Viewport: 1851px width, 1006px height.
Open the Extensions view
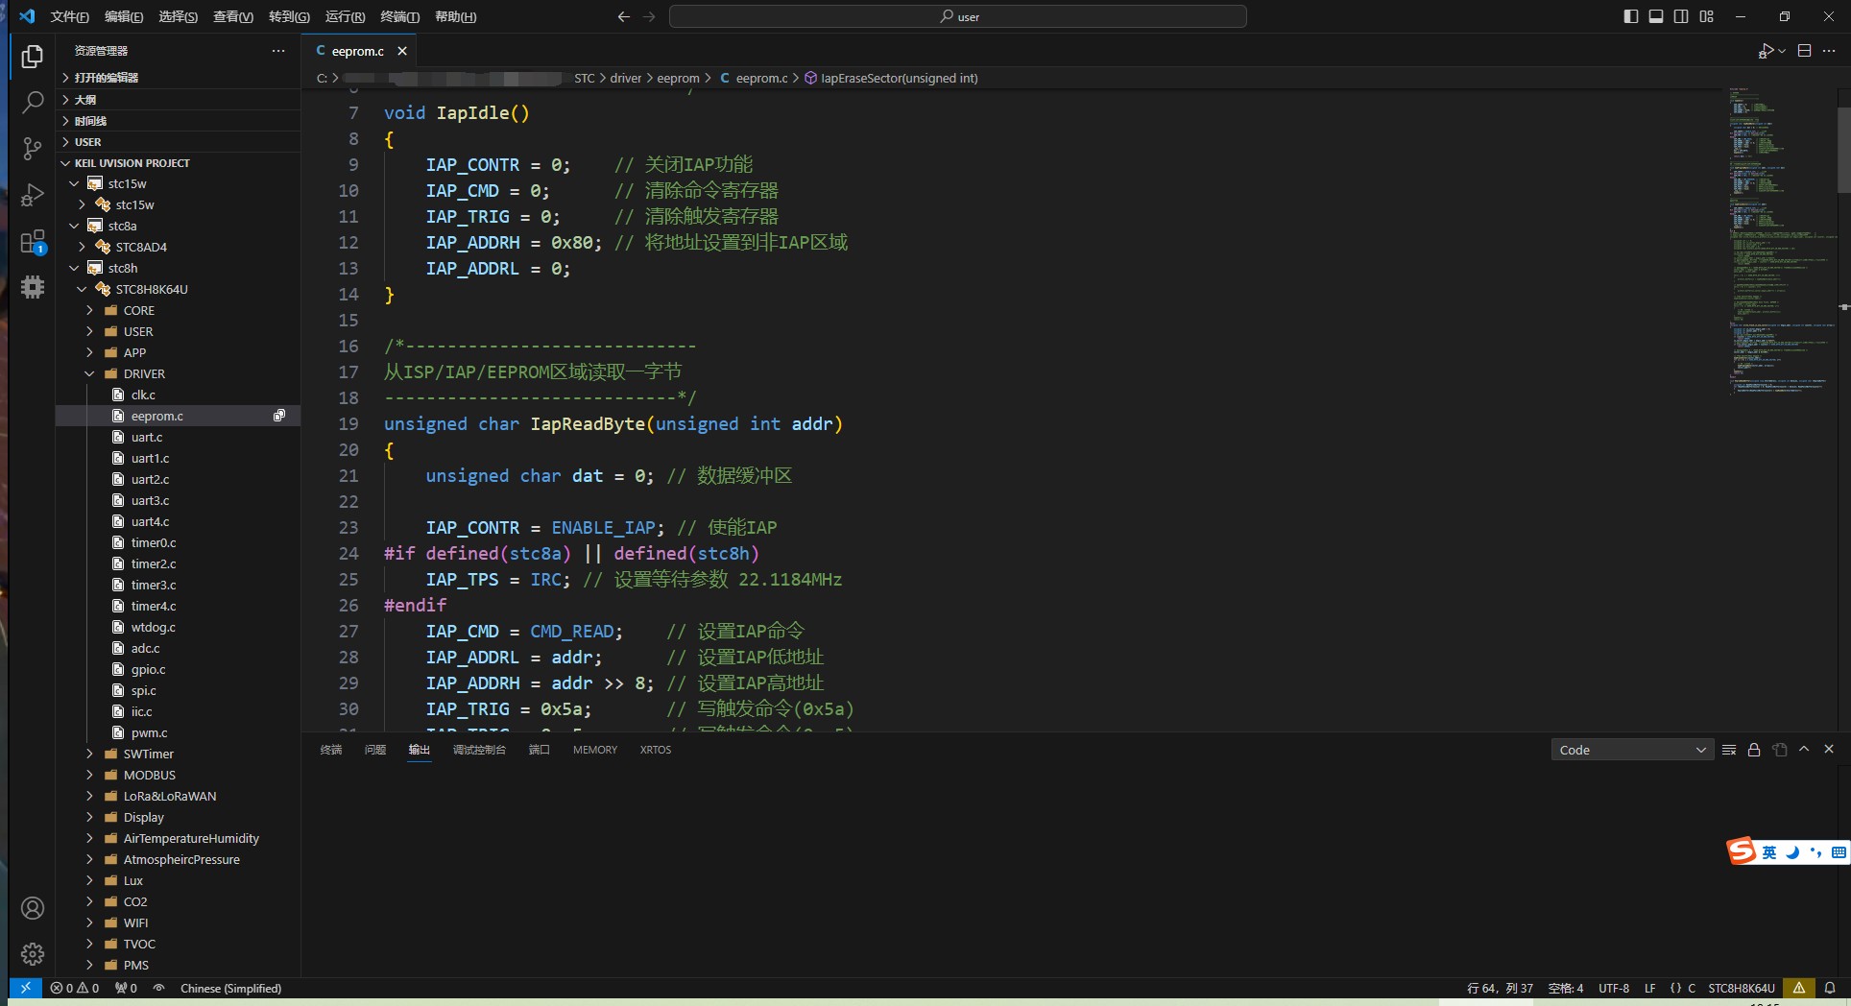click(33, 241)
